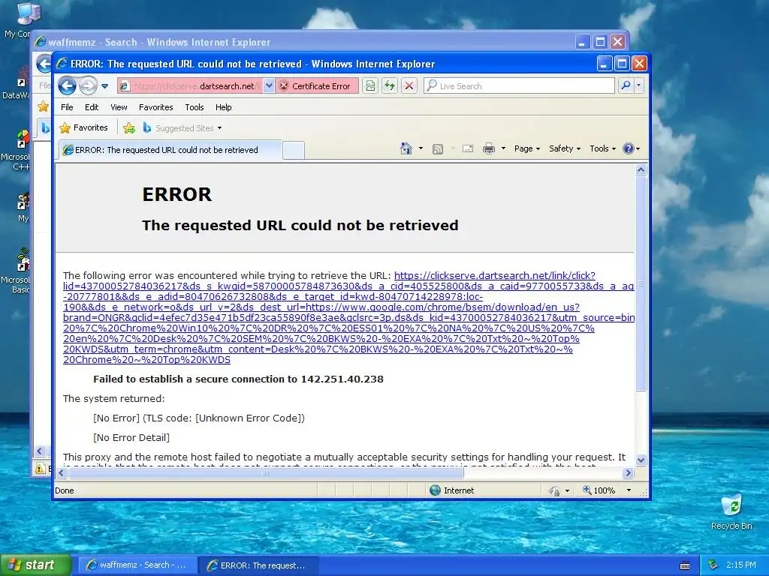Click the ERROR heading text

(176, 194)
